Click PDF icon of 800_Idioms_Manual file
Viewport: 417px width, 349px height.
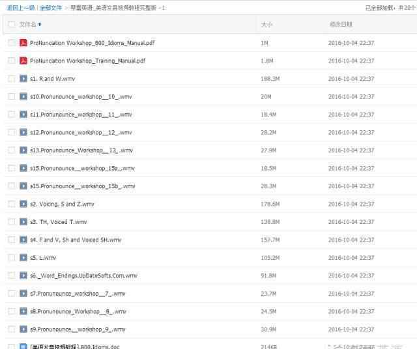(x=23, y=43)
